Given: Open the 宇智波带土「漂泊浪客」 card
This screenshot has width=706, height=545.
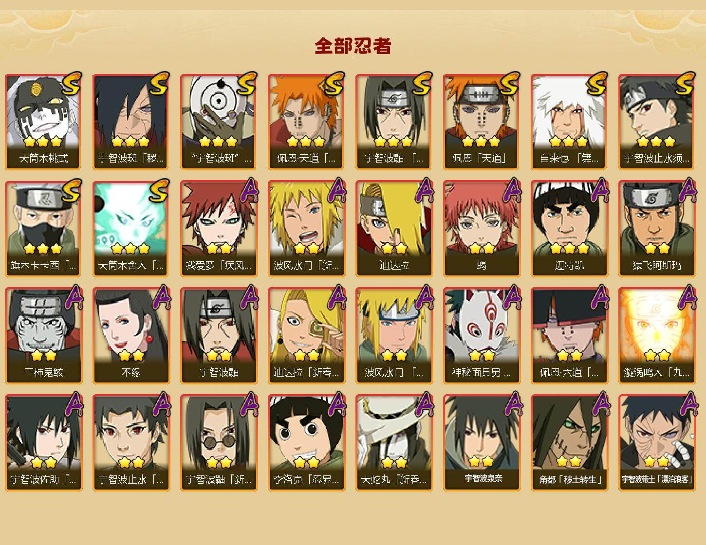Looking at the screenshot, I should (x=657, y=443).
